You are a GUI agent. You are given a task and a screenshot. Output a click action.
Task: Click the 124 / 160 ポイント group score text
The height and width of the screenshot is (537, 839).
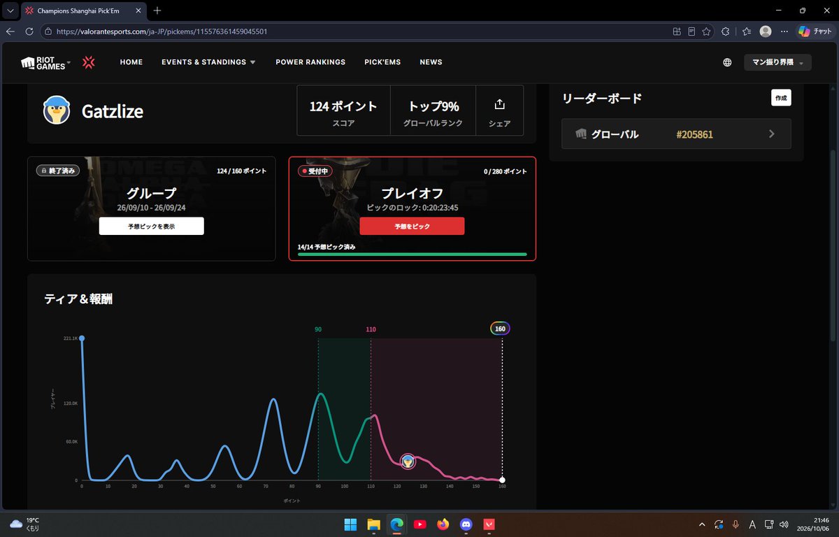pyautogui.click(x=241, y=171)
